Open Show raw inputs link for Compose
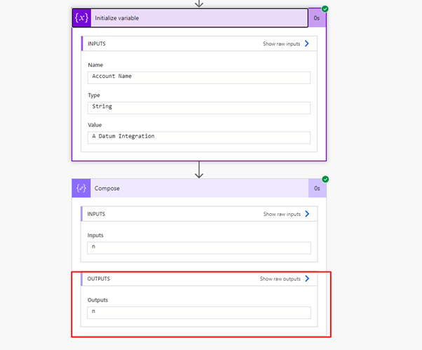Screen dimensions: 422x350 tap(282, 214)
